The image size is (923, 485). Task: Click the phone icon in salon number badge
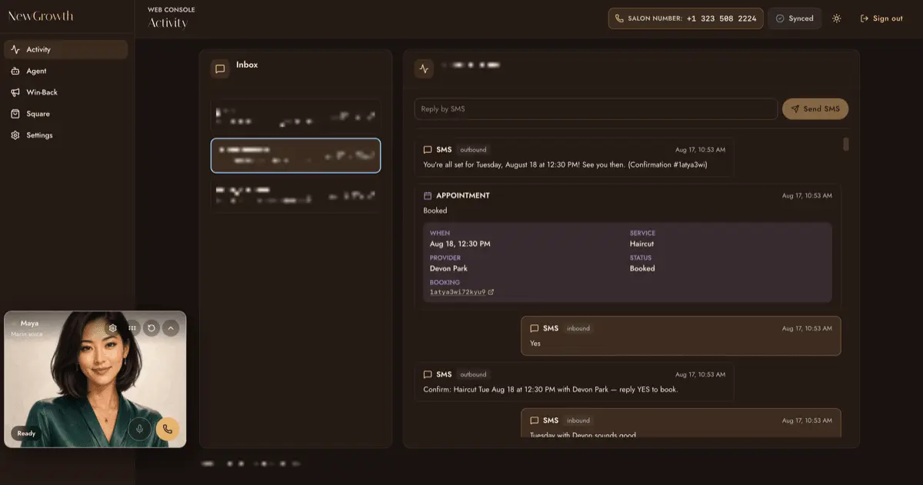point(619,18)
